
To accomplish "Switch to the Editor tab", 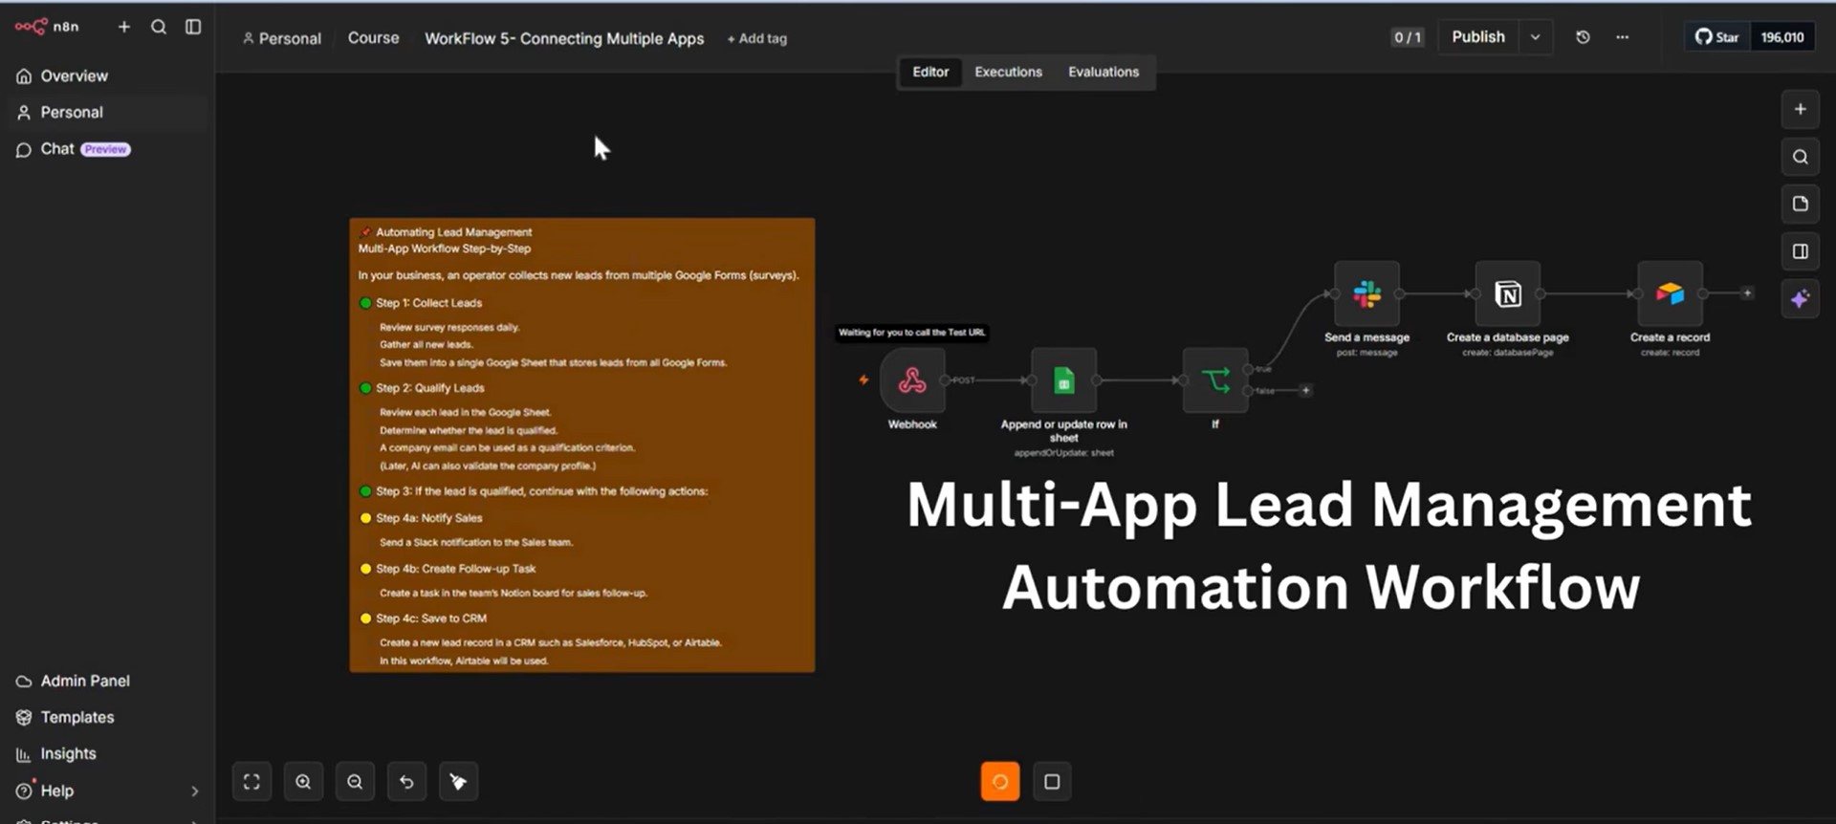I will tap(930, 72).
